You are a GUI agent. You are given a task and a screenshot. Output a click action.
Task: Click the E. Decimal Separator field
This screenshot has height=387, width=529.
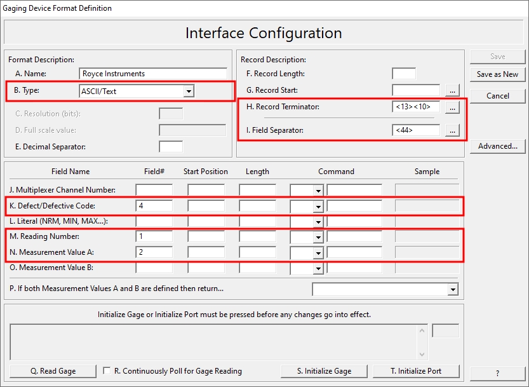[171, 147]
